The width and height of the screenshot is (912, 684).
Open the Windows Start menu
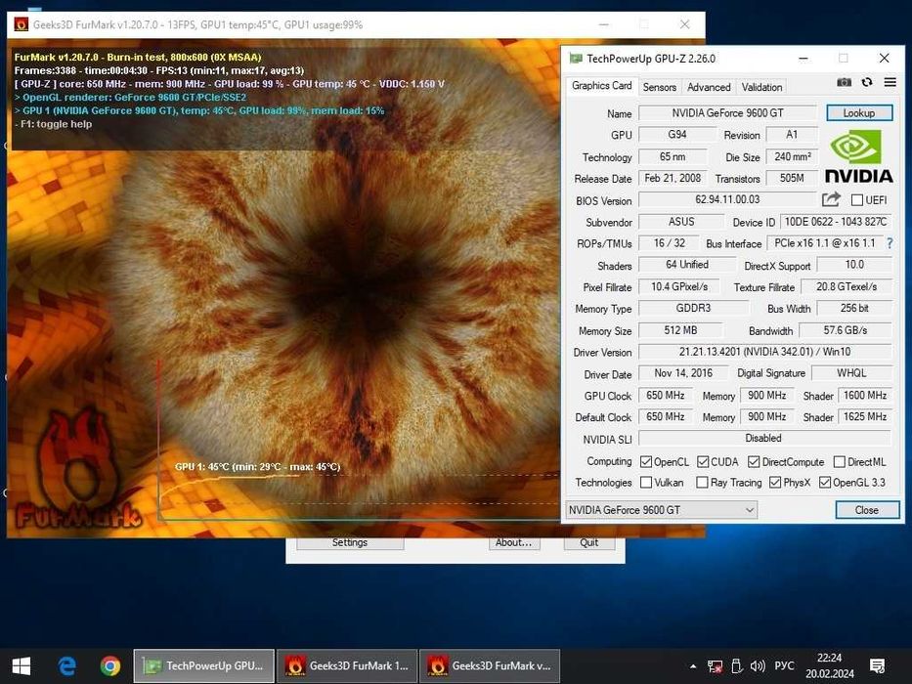(22, 666)
